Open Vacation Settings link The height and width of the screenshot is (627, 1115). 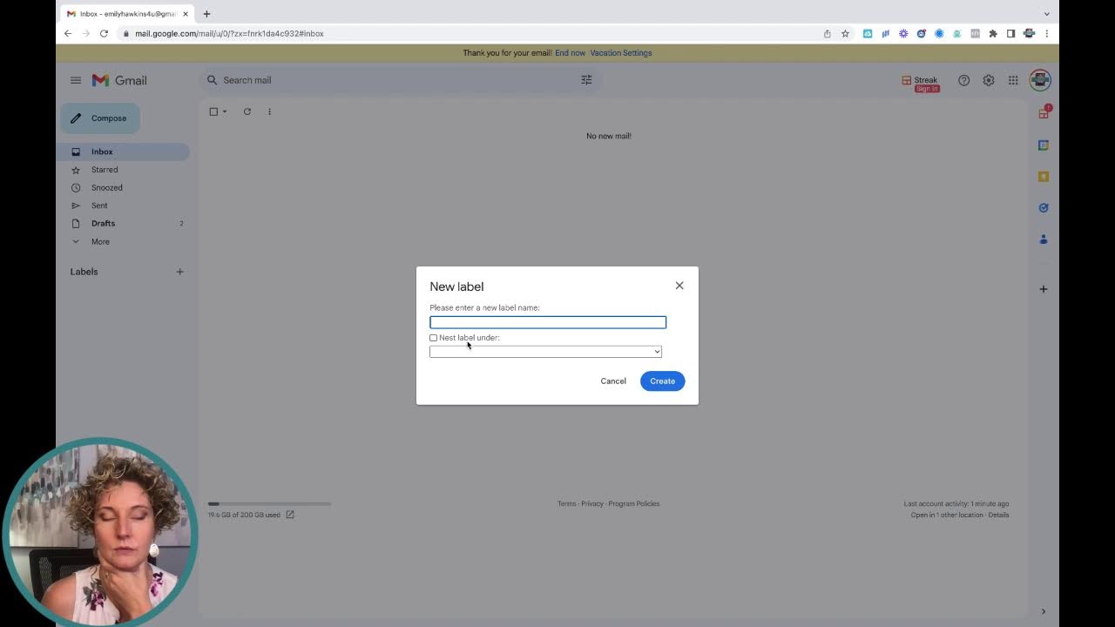click(x=621, y=53)
